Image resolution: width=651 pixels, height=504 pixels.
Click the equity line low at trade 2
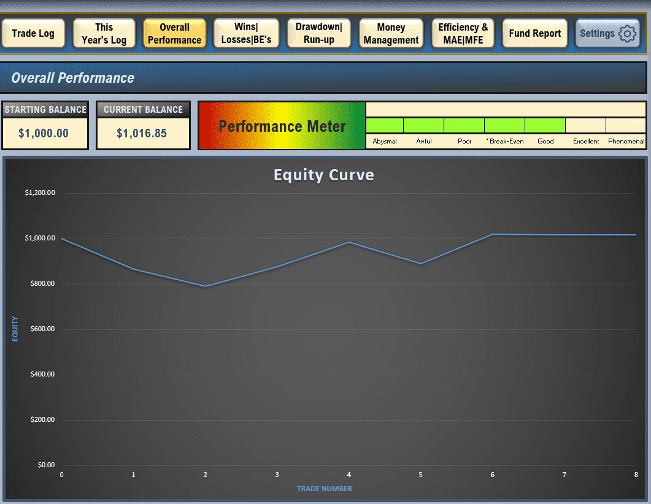[x=205, y=286]
